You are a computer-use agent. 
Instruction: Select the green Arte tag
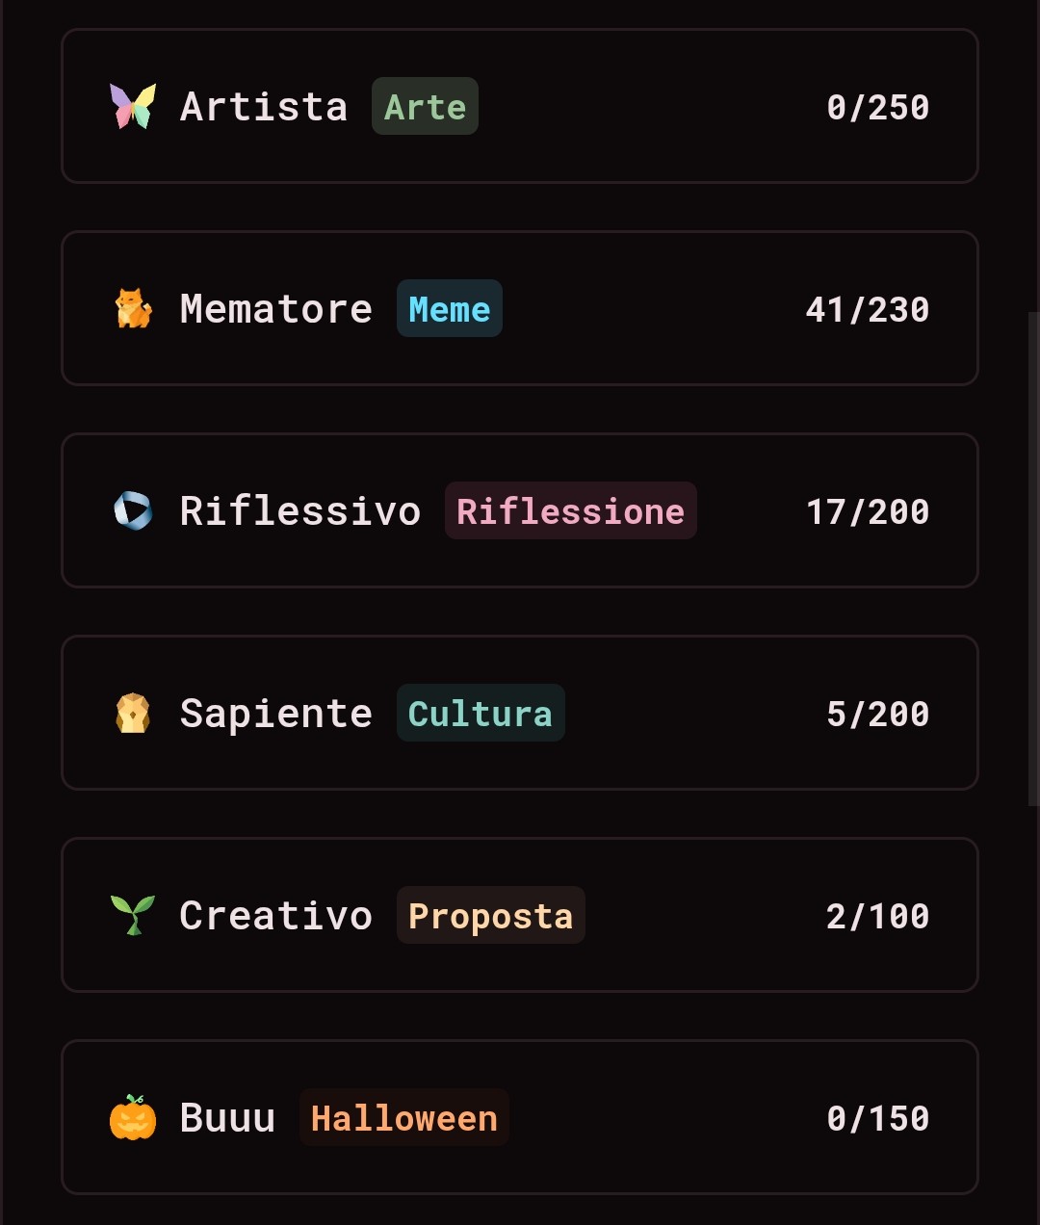click(x=425, y=106)
